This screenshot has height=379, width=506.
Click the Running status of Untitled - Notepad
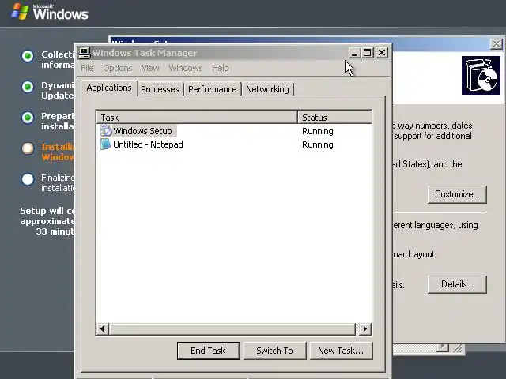coord(318,144)
